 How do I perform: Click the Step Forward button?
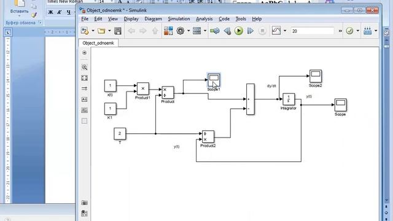pos(250,31)
